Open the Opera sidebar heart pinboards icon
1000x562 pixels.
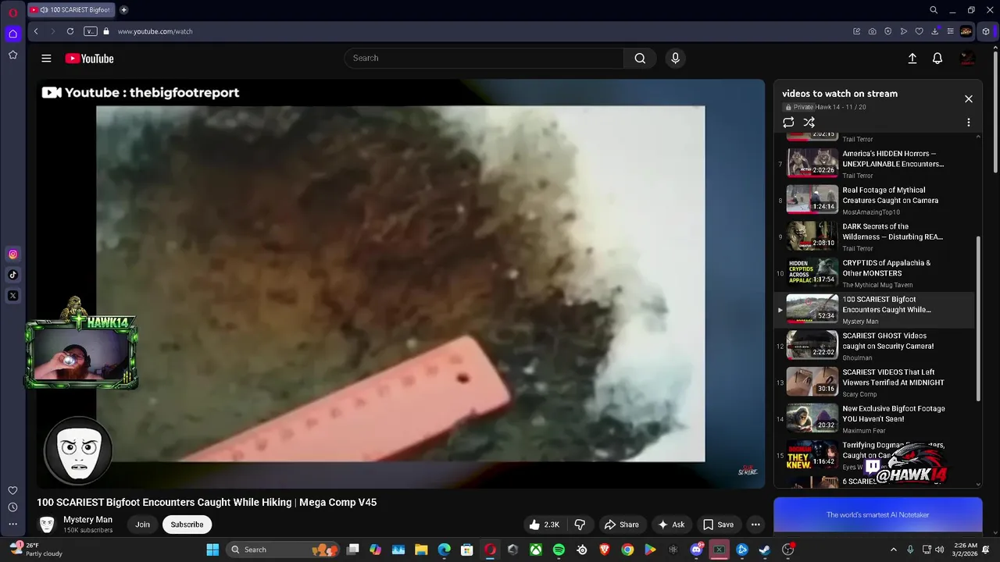point(12,490)
